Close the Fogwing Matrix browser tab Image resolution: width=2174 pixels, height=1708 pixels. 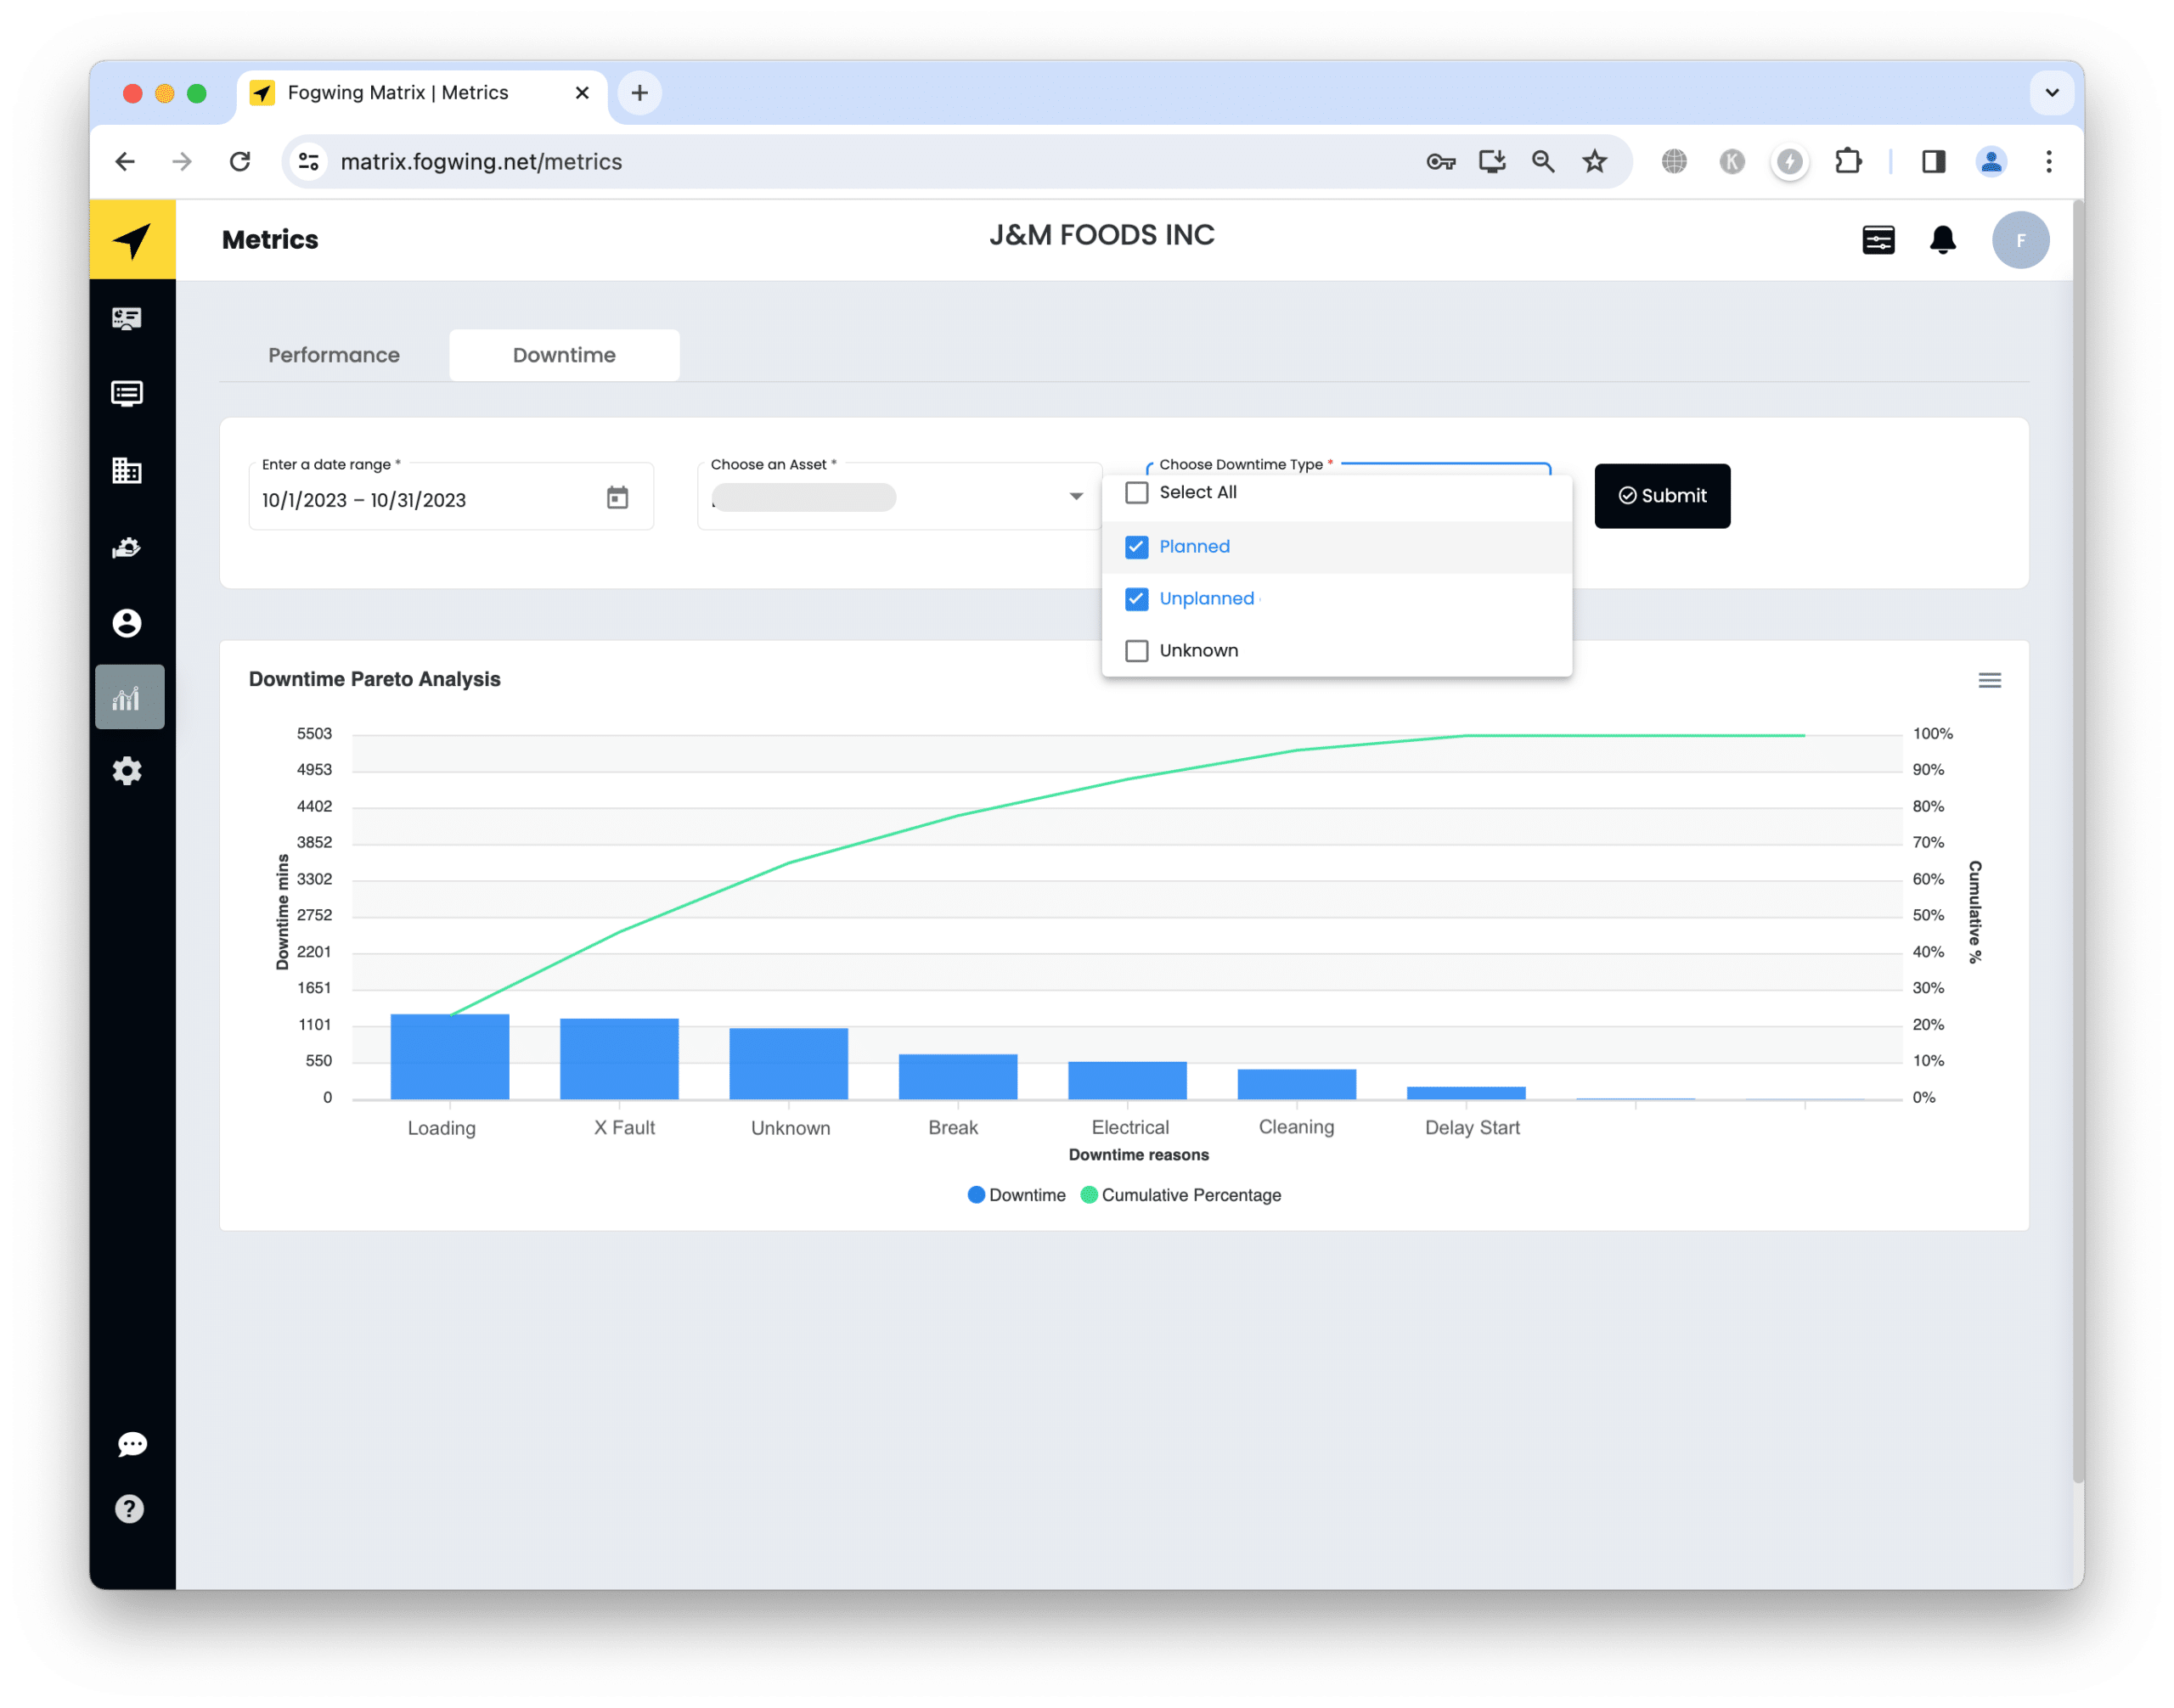click(583, 93)
